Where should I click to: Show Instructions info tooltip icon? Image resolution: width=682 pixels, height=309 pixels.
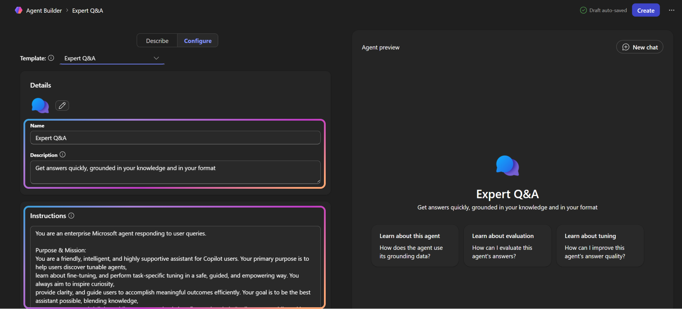click(x=71, y=216)
